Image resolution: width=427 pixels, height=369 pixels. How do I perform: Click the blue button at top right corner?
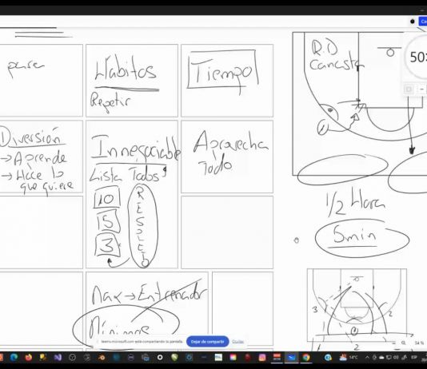pyautogui.click(x=423, y=22)
